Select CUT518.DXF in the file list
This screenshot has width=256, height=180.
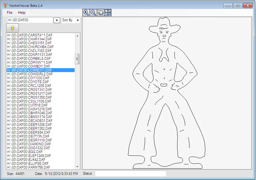pos(41,105)
